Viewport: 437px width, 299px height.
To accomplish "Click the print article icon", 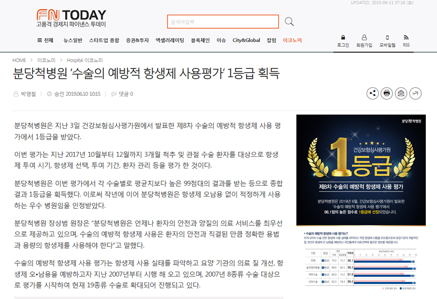I will (x=387, y=93).
